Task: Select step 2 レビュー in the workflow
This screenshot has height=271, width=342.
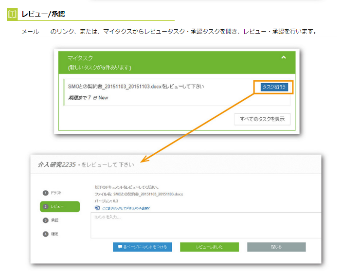Action: 60,207
